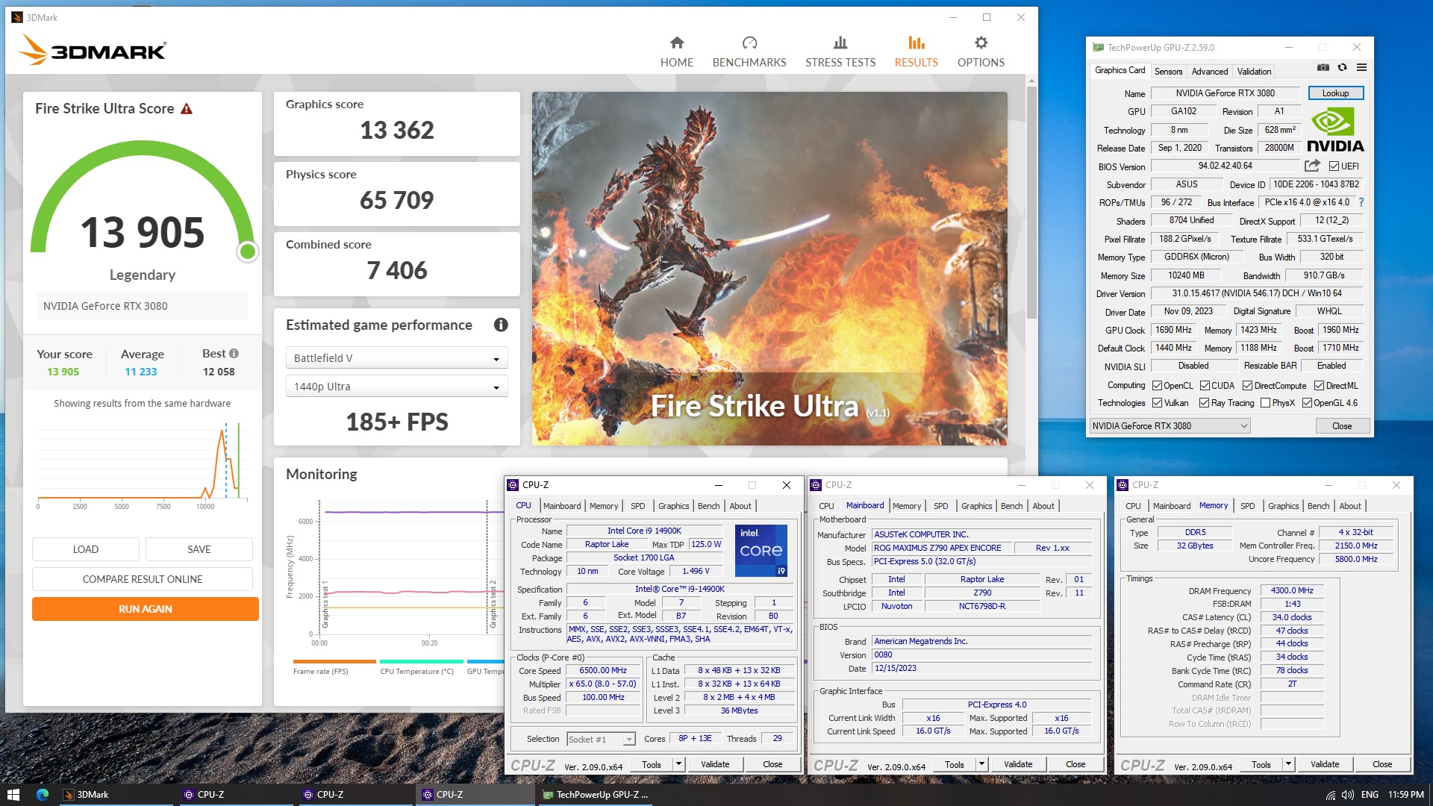
Task: Open the GPU selection dropdown in GPU-Z
Action: click(1170, 426)
